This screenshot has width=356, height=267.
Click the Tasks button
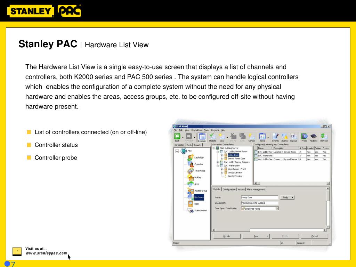(x=288, y=197)
